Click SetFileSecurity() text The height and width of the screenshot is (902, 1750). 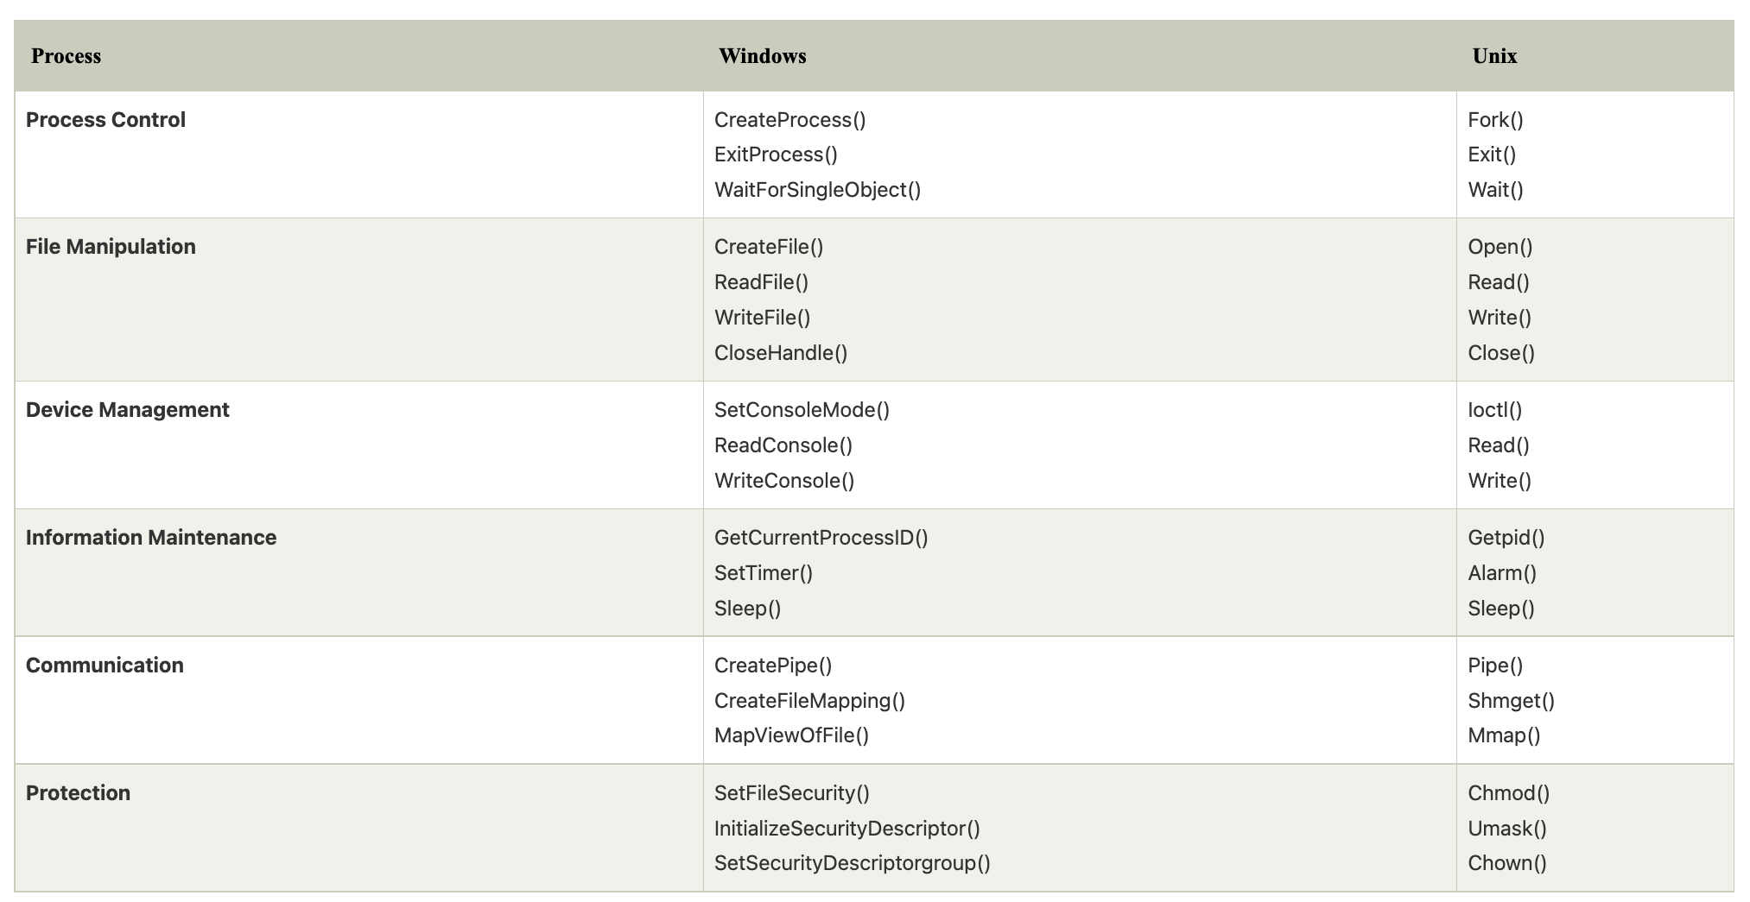click(792, 793)
